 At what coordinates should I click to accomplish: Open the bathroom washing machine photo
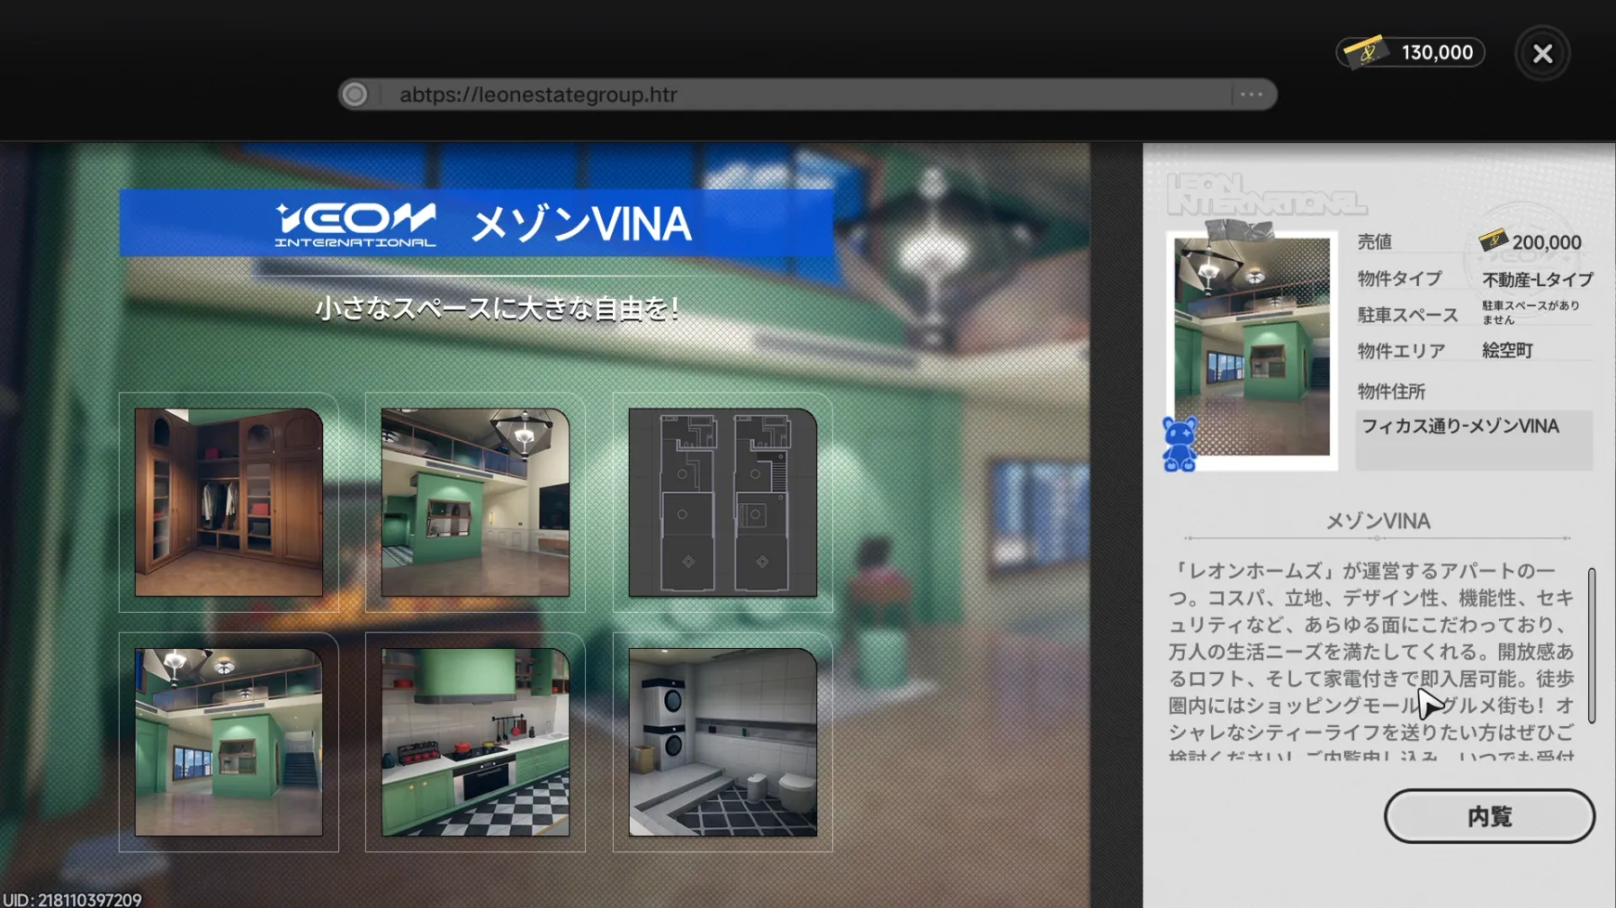click(723, 742)
